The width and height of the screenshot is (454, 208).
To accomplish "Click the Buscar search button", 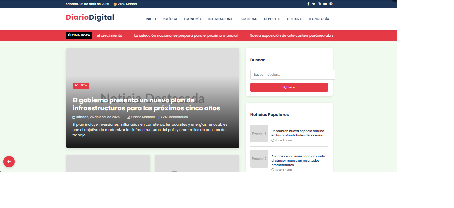I will pyautogui.click(x=289, y=87).
